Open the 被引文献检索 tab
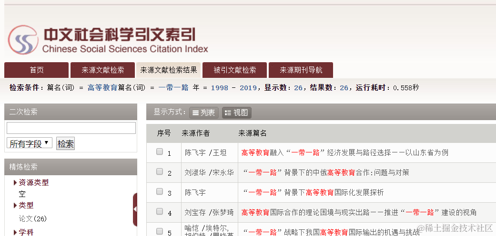This screenshot has width=496, height=236. point(235,70)
